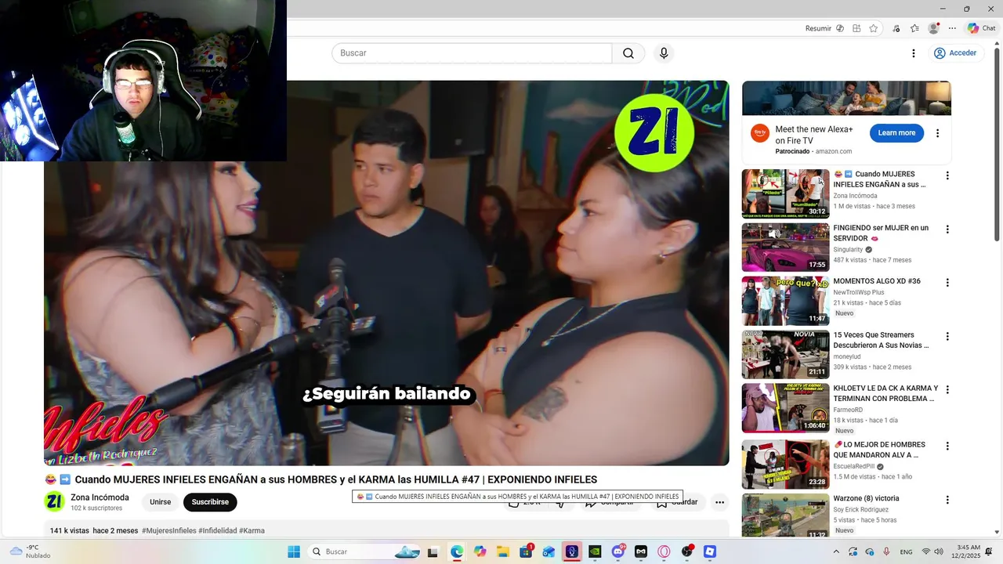The height and width of the screenshot is (564, 1003).
Task: Click the video player to pause
Action: [x=386, y=273]
